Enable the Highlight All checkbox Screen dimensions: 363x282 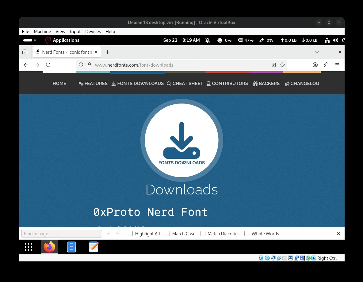[130, 233]
